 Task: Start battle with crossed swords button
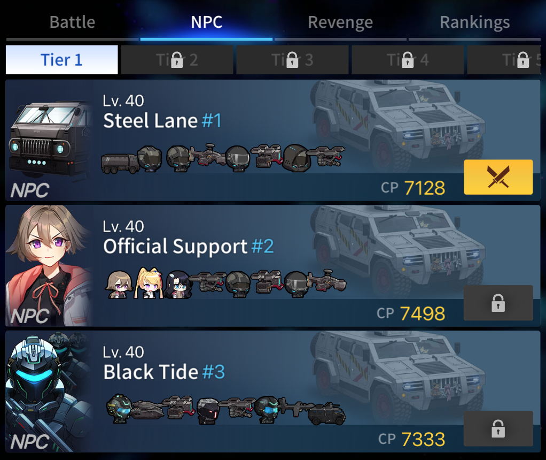pos(498,177)
